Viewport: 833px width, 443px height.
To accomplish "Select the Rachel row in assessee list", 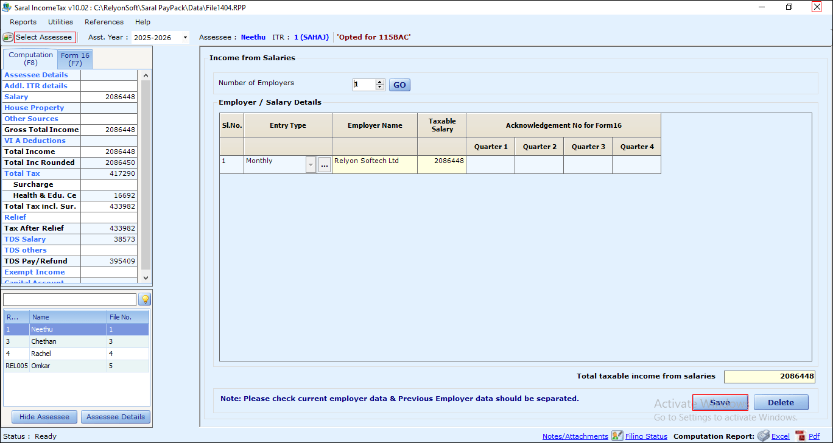I will [x=77, y=354].
